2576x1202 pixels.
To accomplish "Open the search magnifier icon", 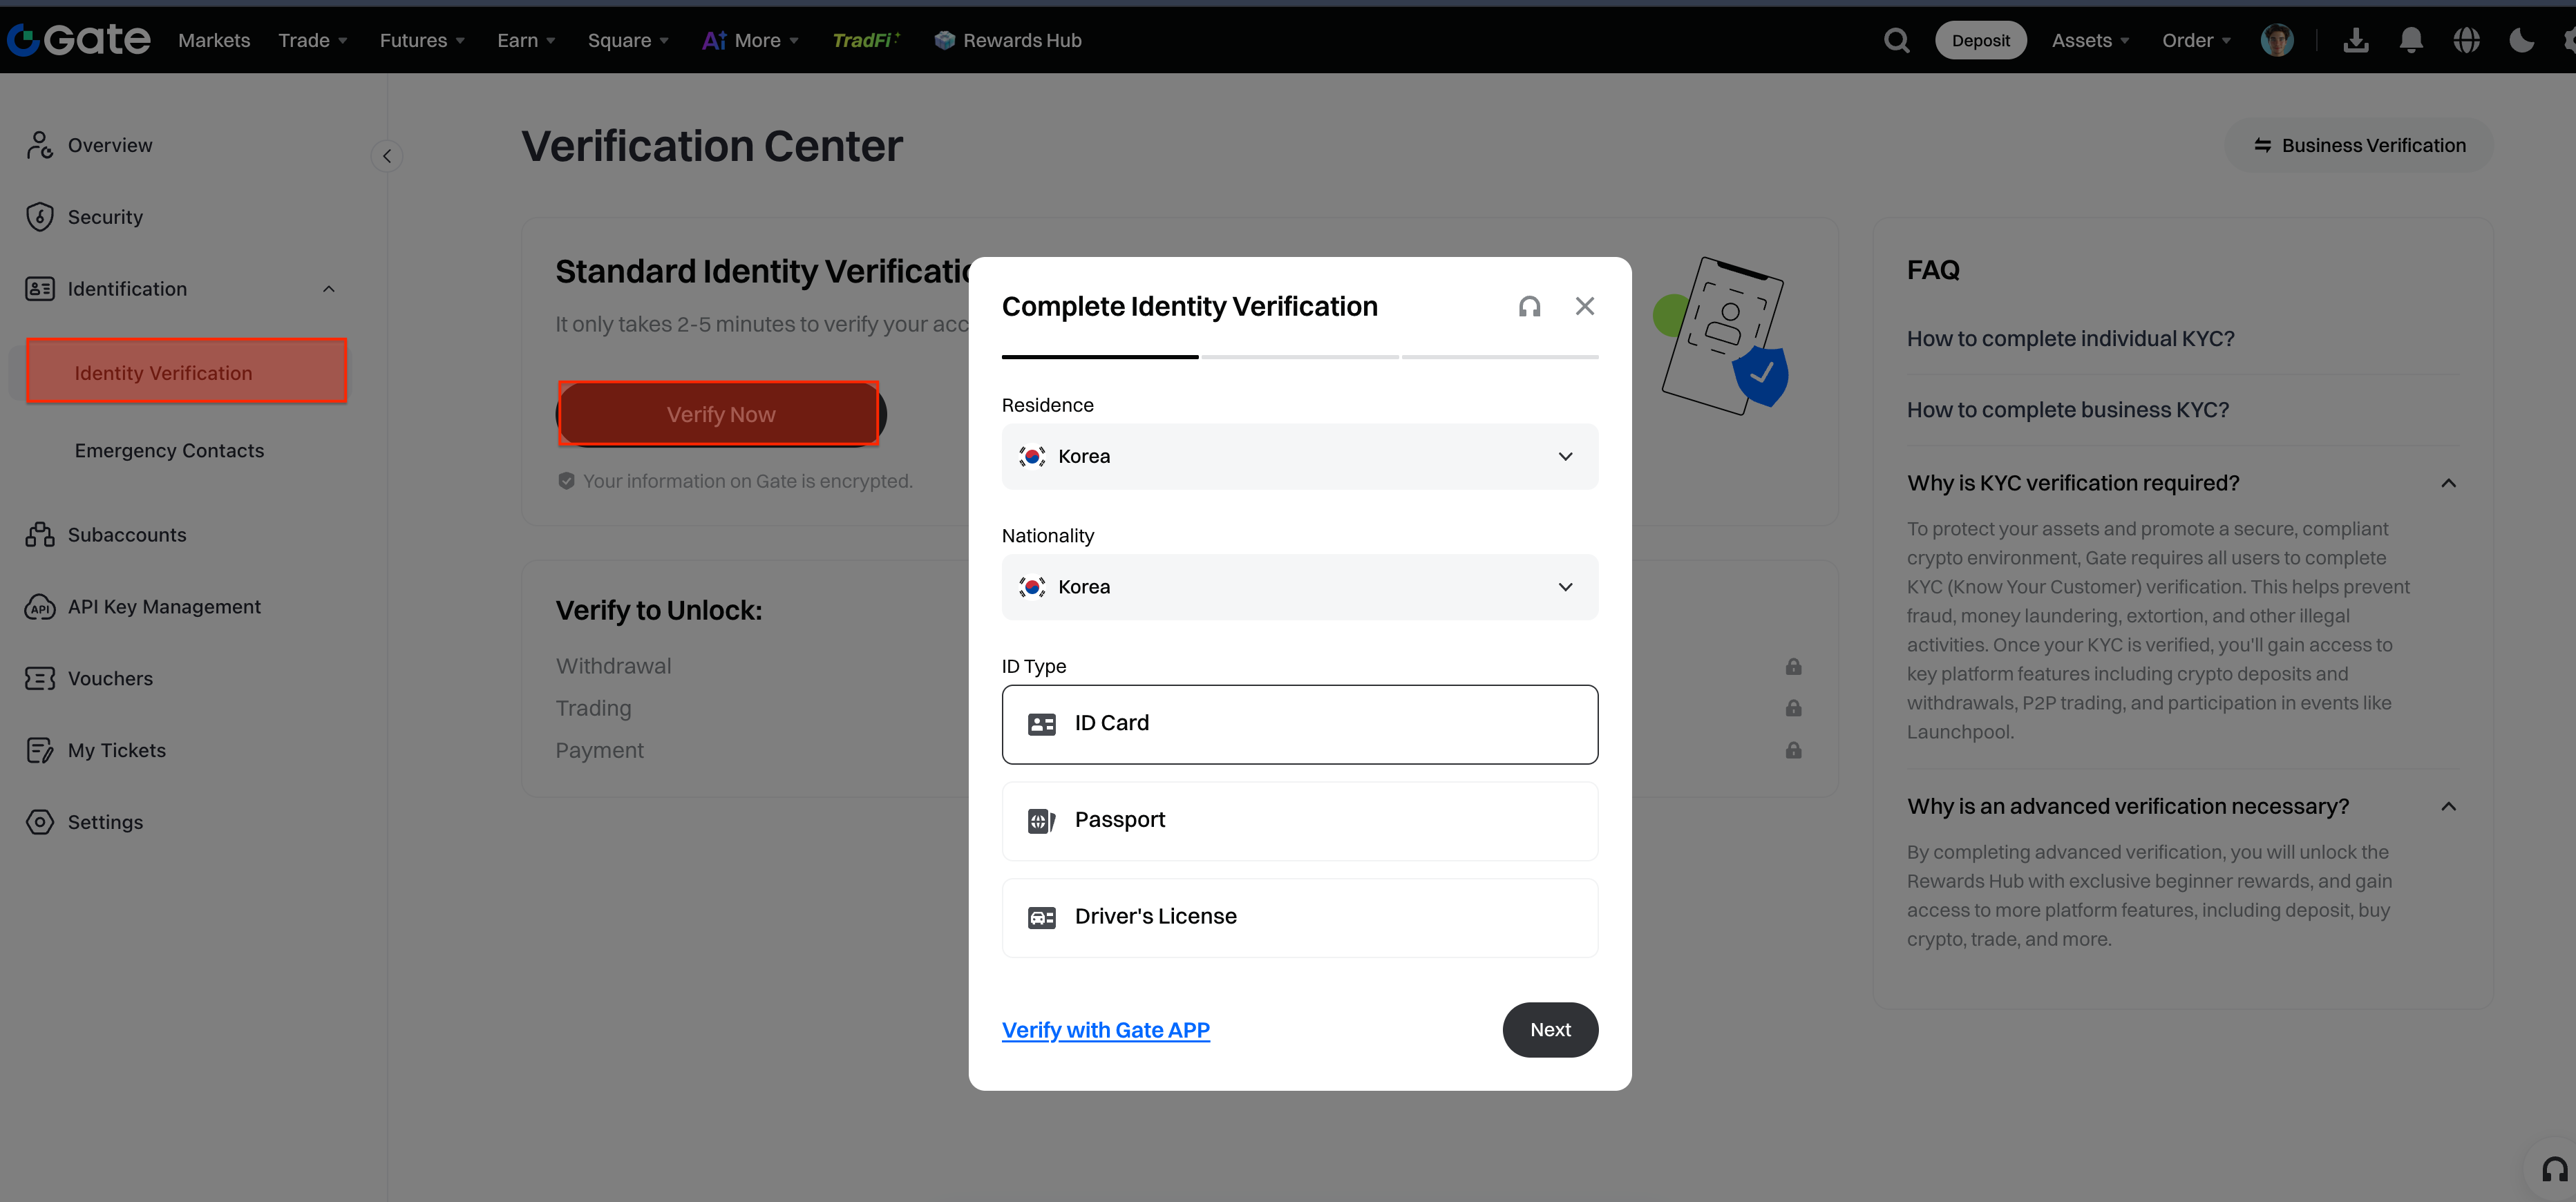I will point(1896,40).
